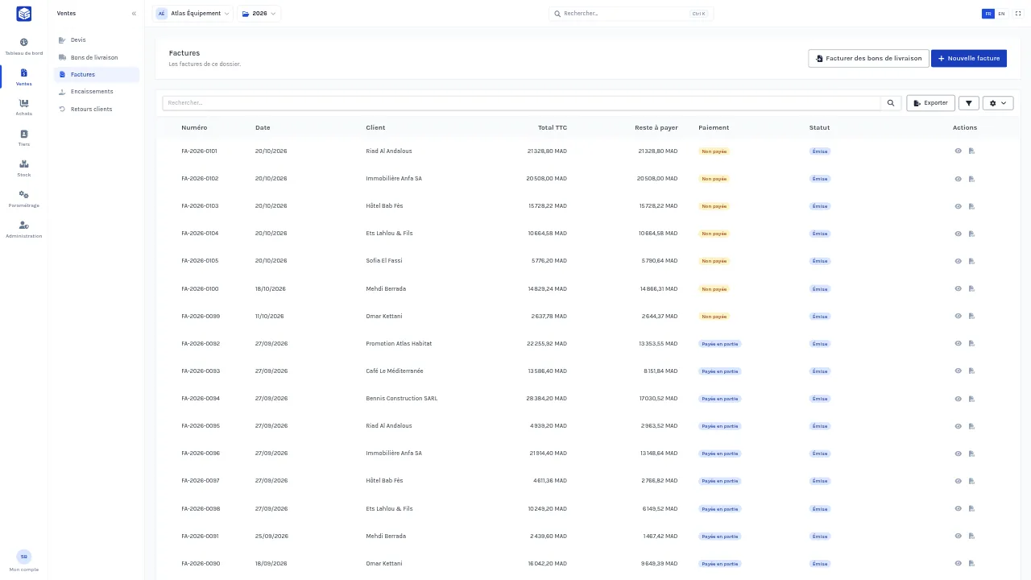Screen dimensions: 1031x580
Task: Open Retours clients section
Action: pyautogui.click(x=97, y=109)
